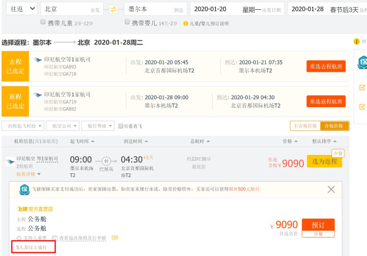Click the Garuda logo in the 返程 row
The image size is (367, 256).
click(x=37, y=95)
